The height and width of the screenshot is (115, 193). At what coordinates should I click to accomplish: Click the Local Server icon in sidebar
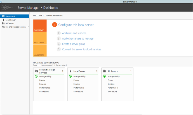(3, 20)
